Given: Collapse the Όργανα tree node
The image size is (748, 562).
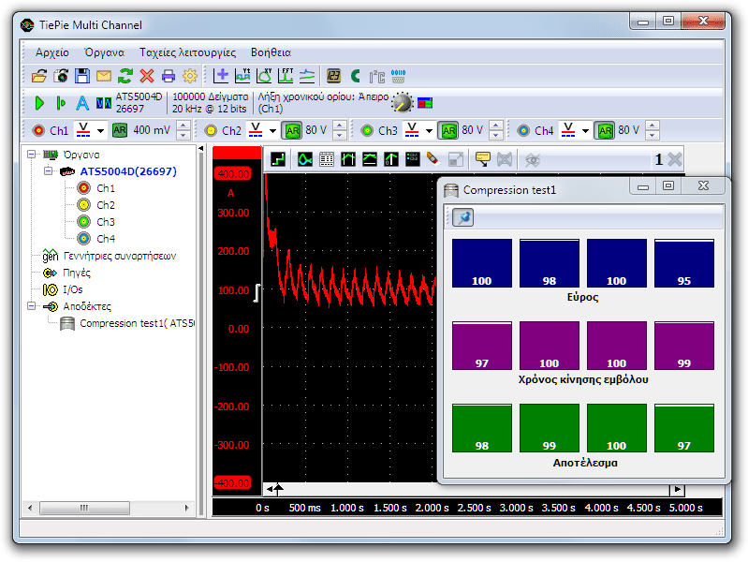Looking at the screenshot, I should pos(32,155).
